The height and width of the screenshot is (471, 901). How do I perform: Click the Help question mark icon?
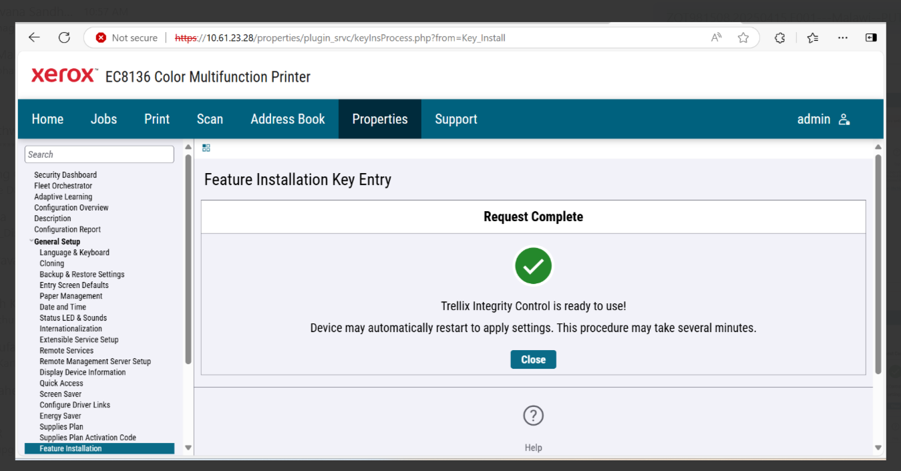coord(533,416)
